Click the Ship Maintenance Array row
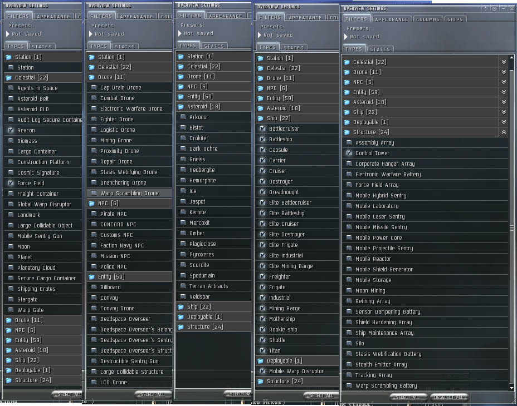The width and height of the screenshot is (517, 406). click(x=425, y=333)
